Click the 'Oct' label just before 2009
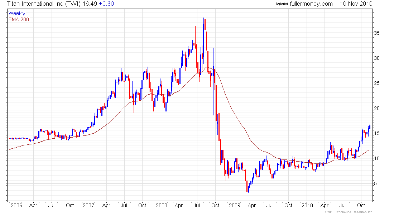Viewport: 394px width, 215px height. [x=215, y=205]
